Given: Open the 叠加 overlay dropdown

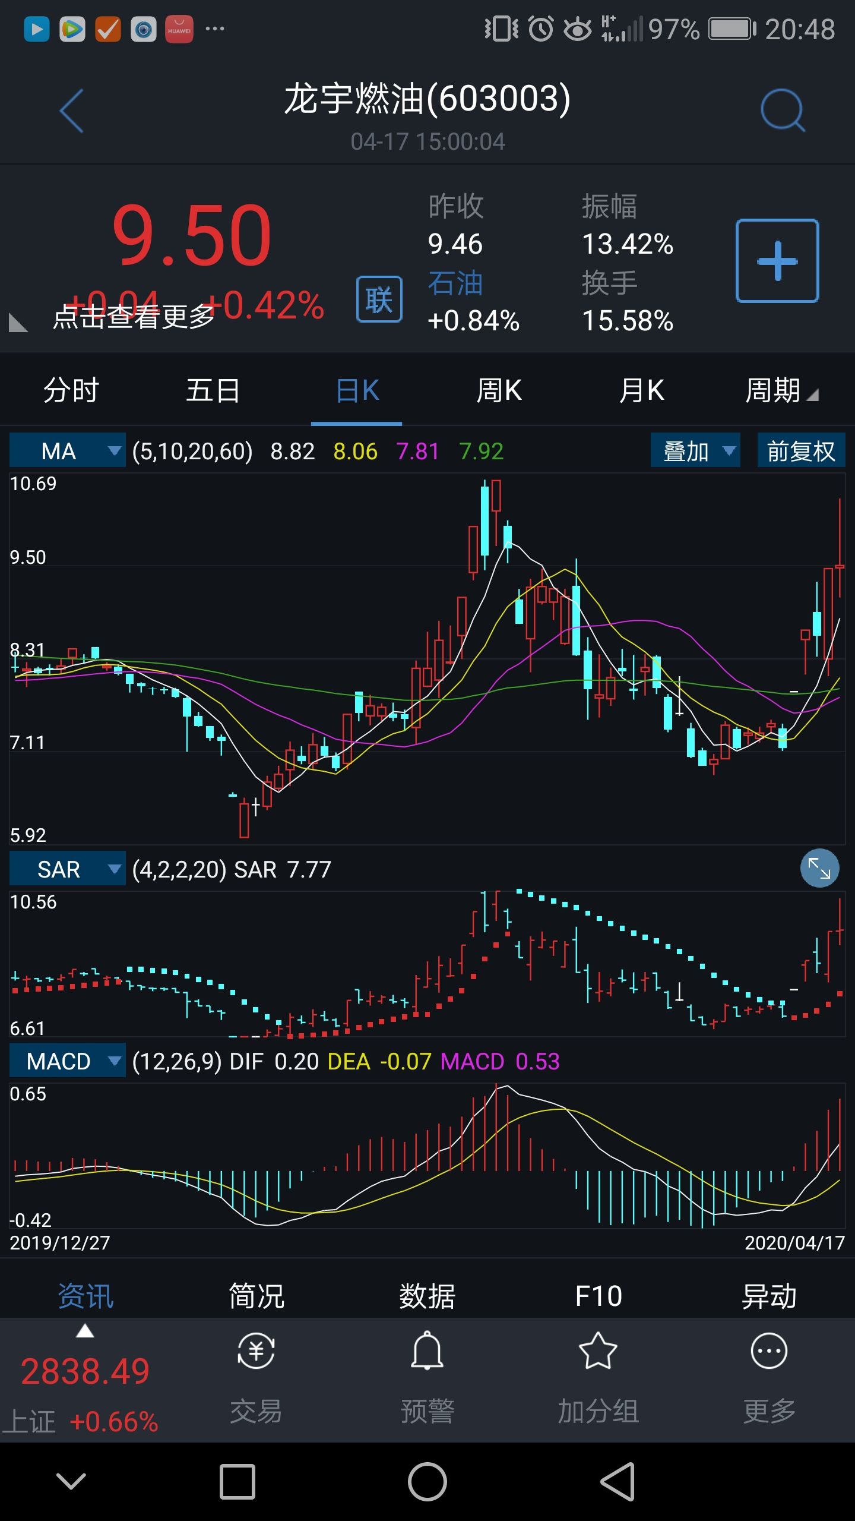Looking at the screenshot, I should [x=695, y=451].
